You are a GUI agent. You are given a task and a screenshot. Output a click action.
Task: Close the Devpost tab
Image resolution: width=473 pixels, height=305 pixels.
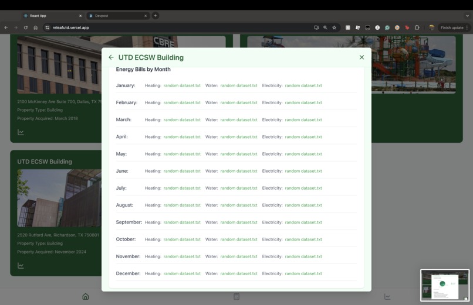click(146, 16)
